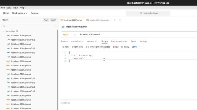Collapse the September 22 history group
The height and width of the screenshot is (110, 197).
tap(3, 31)
